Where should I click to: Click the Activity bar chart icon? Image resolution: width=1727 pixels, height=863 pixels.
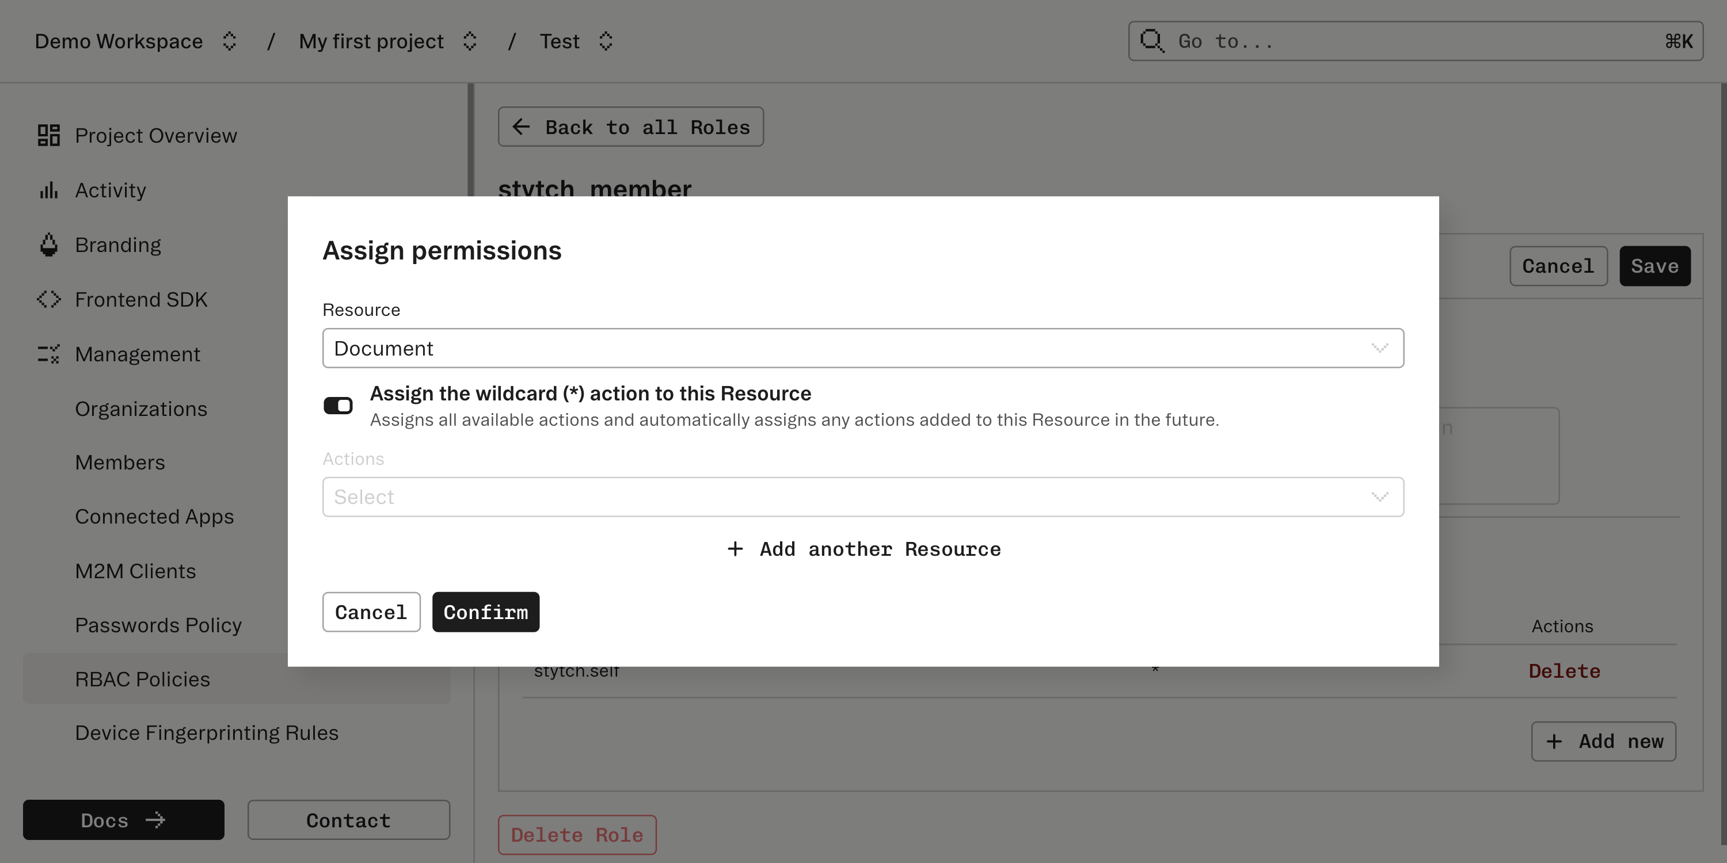coord(48,190)
